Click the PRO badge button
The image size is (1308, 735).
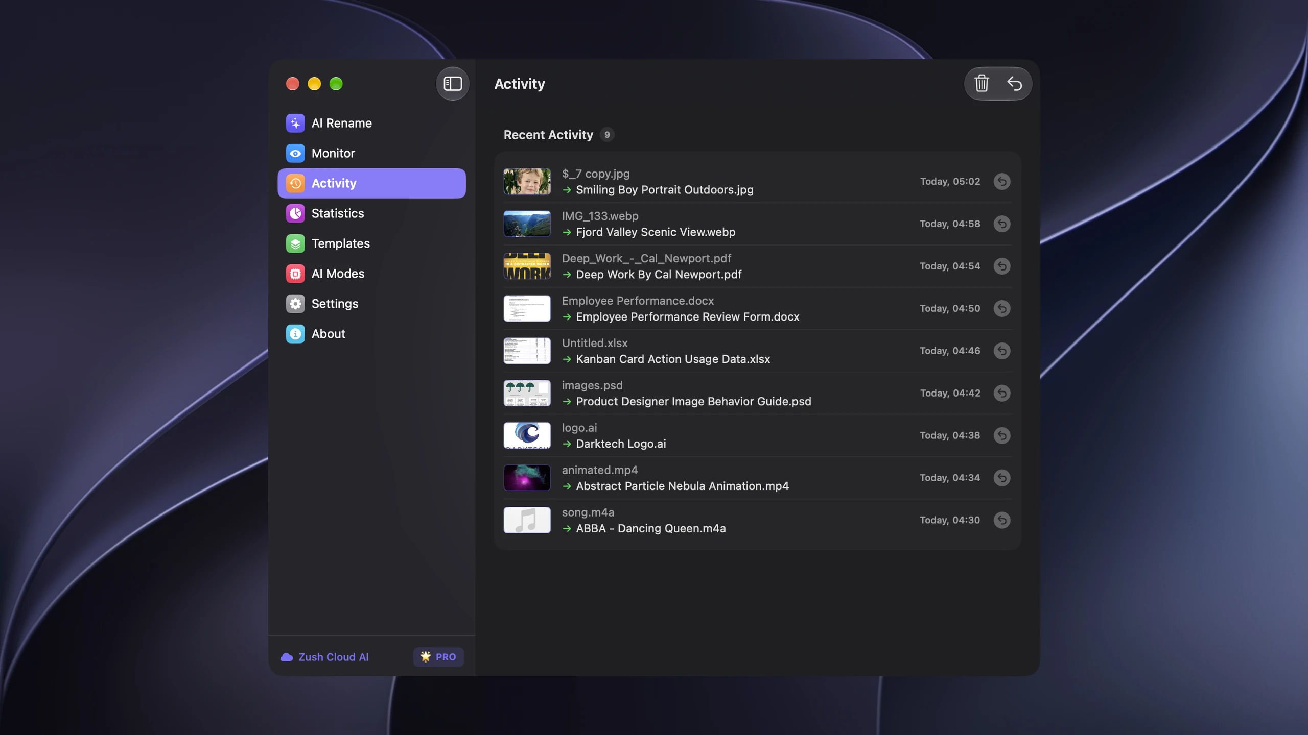point(438,657)
